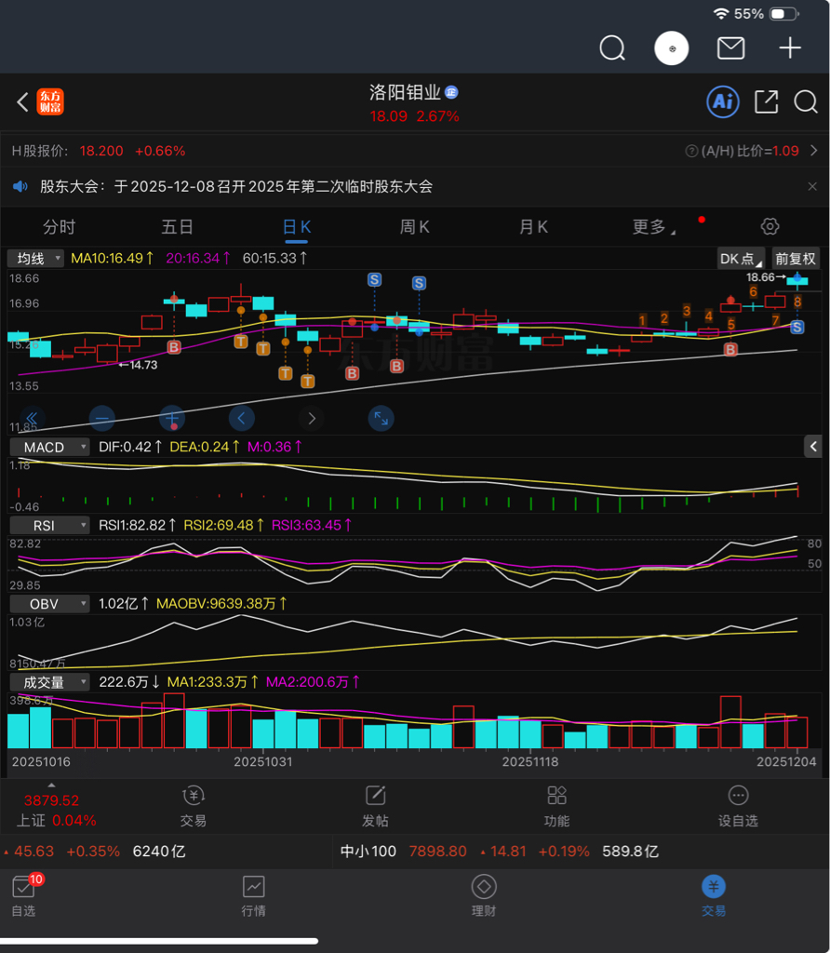Switch to 月K chart tab
Screen dimensions: 830x953
[x=533, y=227]
